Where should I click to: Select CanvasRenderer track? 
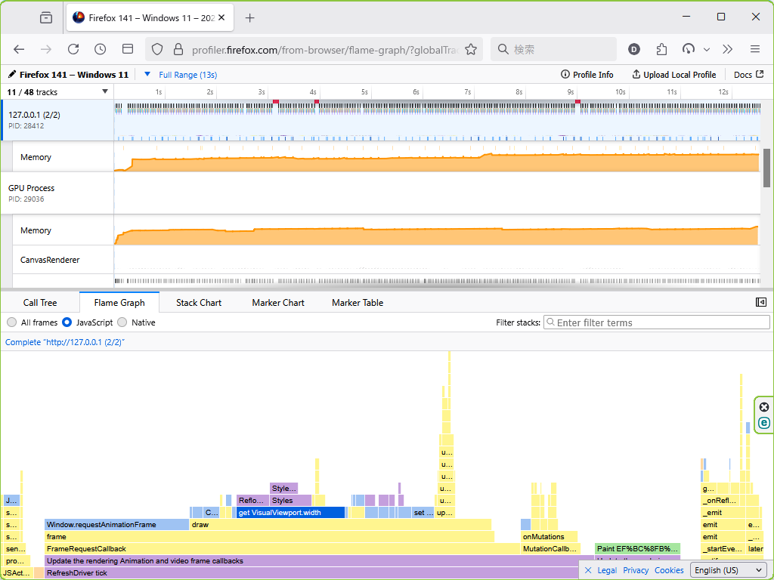[x=63, y=260]
